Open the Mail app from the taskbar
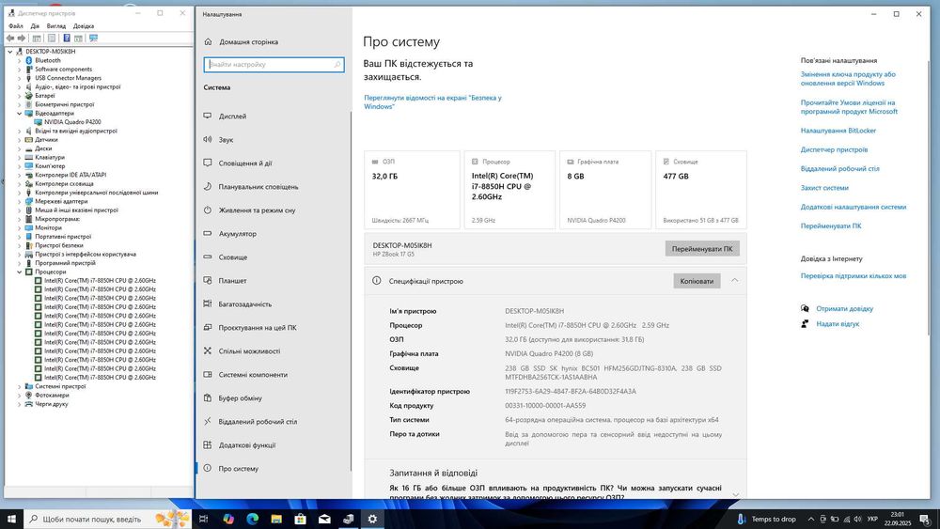940x529 pixels. (324, 519)
